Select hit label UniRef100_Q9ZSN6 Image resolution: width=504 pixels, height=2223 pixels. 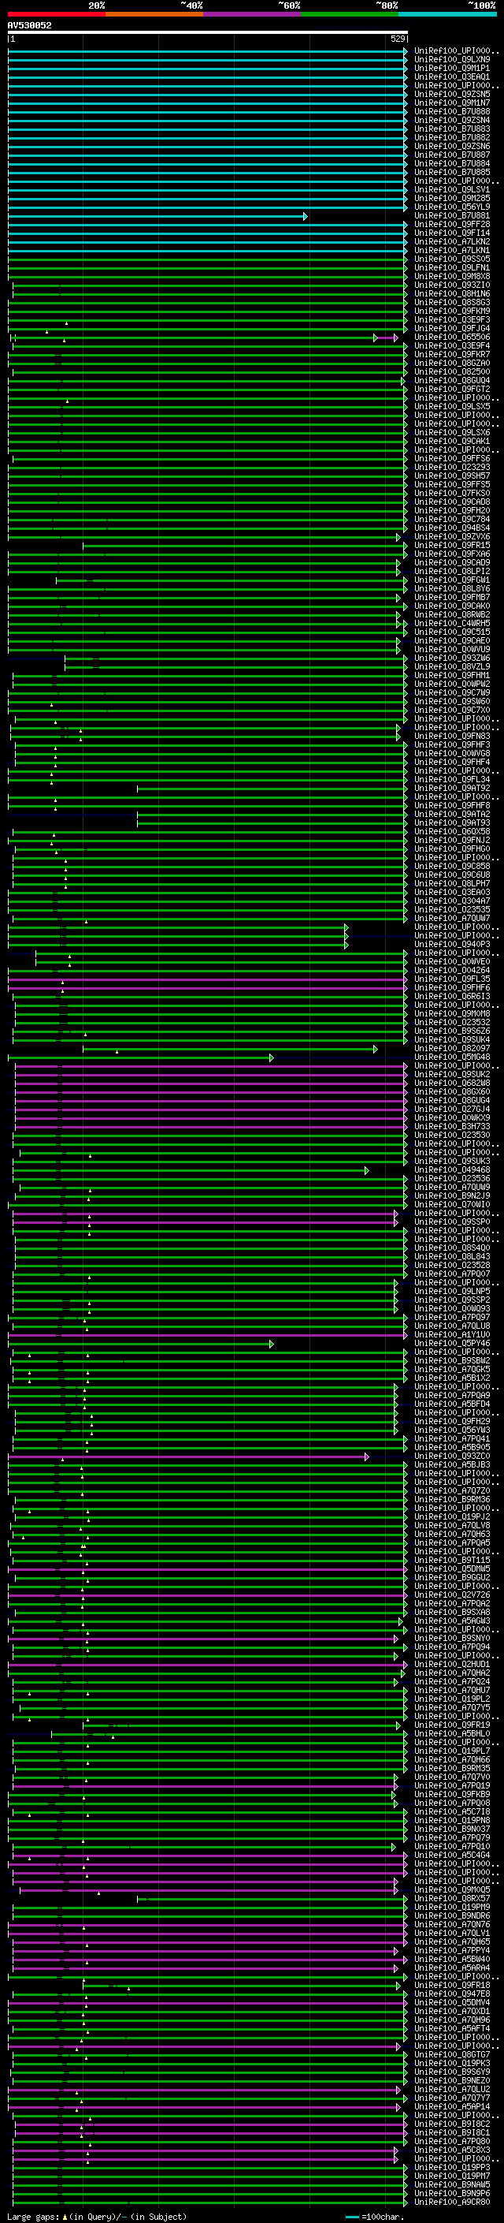tap(452, 147)
